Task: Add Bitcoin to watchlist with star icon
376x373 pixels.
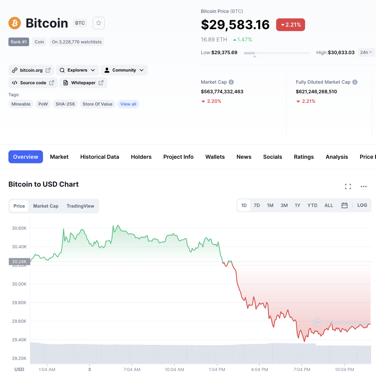Action: [x=99, y=23]
